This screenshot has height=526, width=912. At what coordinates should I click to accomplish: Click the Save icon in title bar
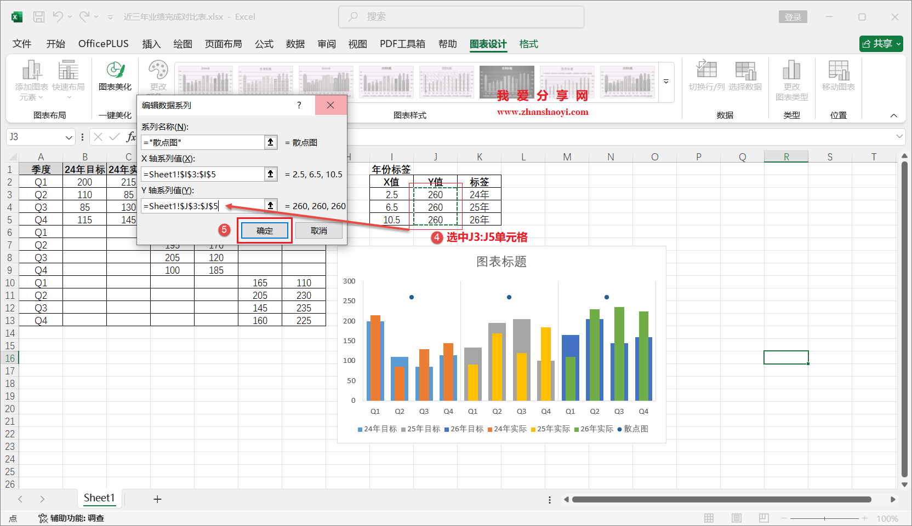click(39, 17)
